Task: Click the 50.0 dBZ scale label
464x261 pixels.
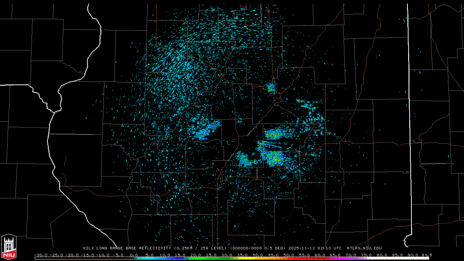Action: tap(289, 255)
